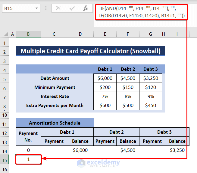The image size is (197, 173).
Task: Click the Debt Amount label
Action: pos(55,78)
